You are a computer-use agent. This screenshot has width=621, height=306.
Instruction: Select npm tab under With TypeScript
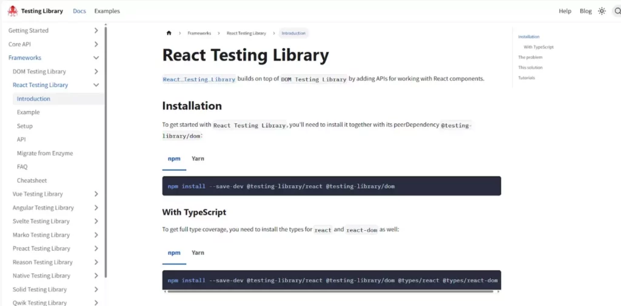(x=174, y=253)
